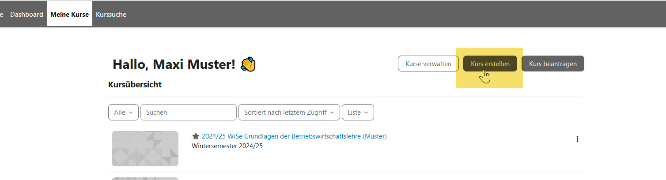666x180 pixels.
Task: Click the cut-off tab left of Dashboard
Action: [x=2, y=15]
